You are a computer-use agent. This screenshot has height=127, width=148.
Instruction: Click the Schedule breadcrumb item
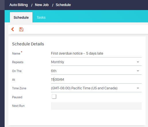click(63, 5)
